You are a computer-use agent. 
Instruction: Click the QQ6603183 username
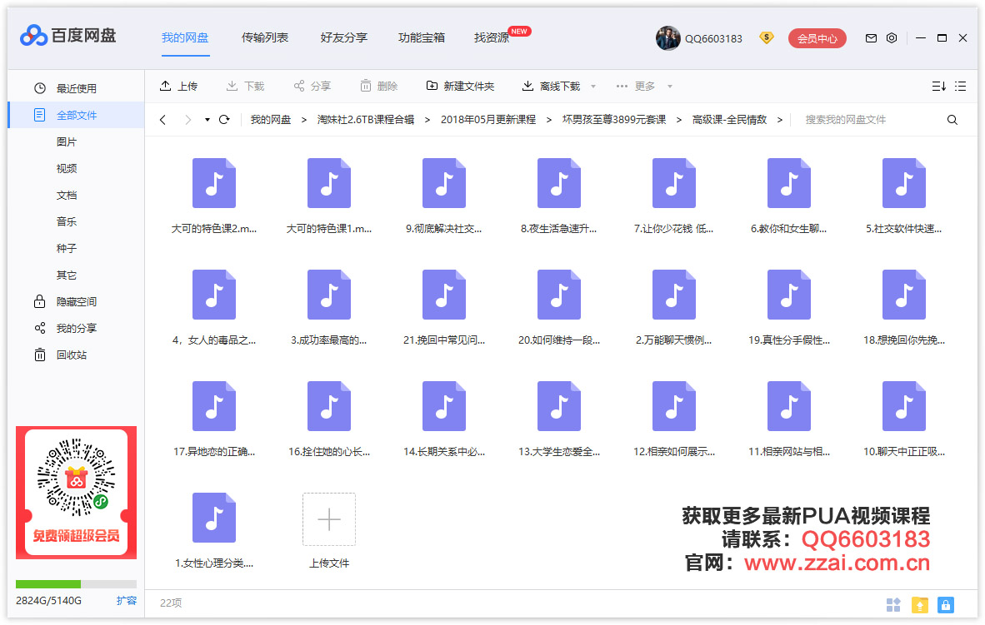713,39
